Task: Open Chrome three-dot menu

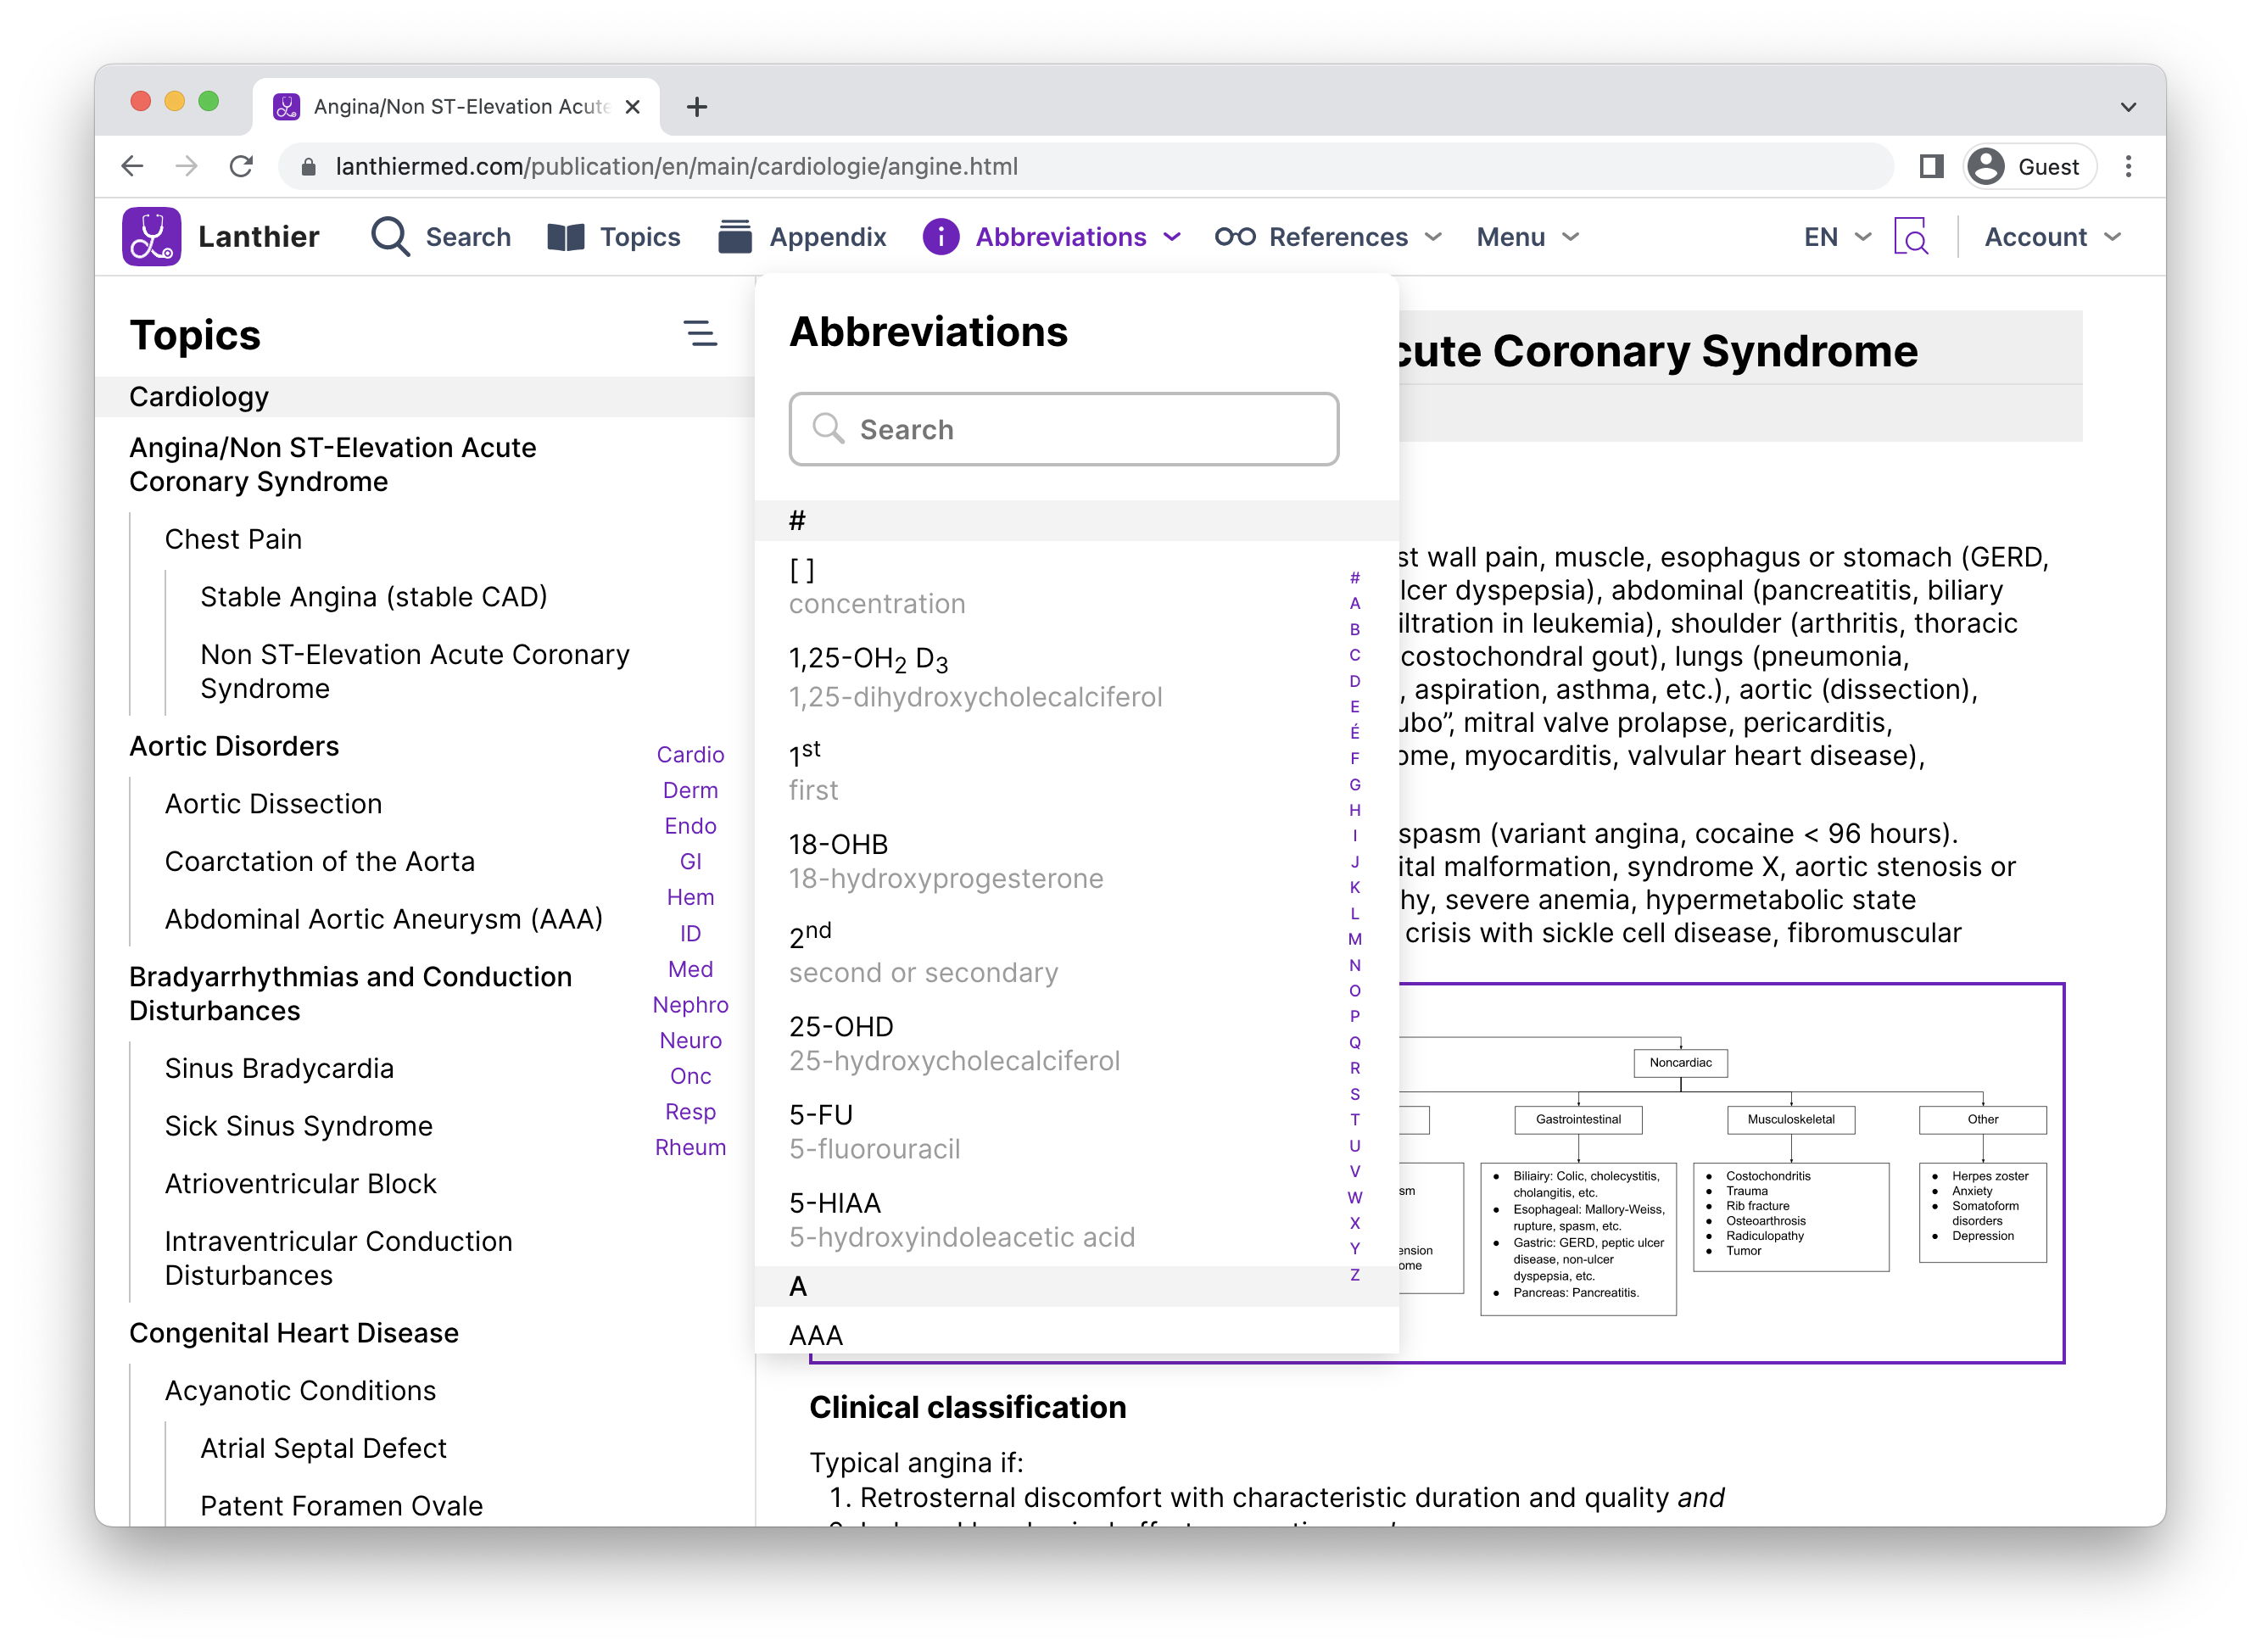Action: pyautogui.click(x=2128, y=166)
